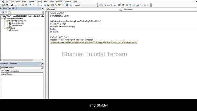The image size is (197, 111).
Task: Open the Debug menu
Action: (x=39, y=2)
